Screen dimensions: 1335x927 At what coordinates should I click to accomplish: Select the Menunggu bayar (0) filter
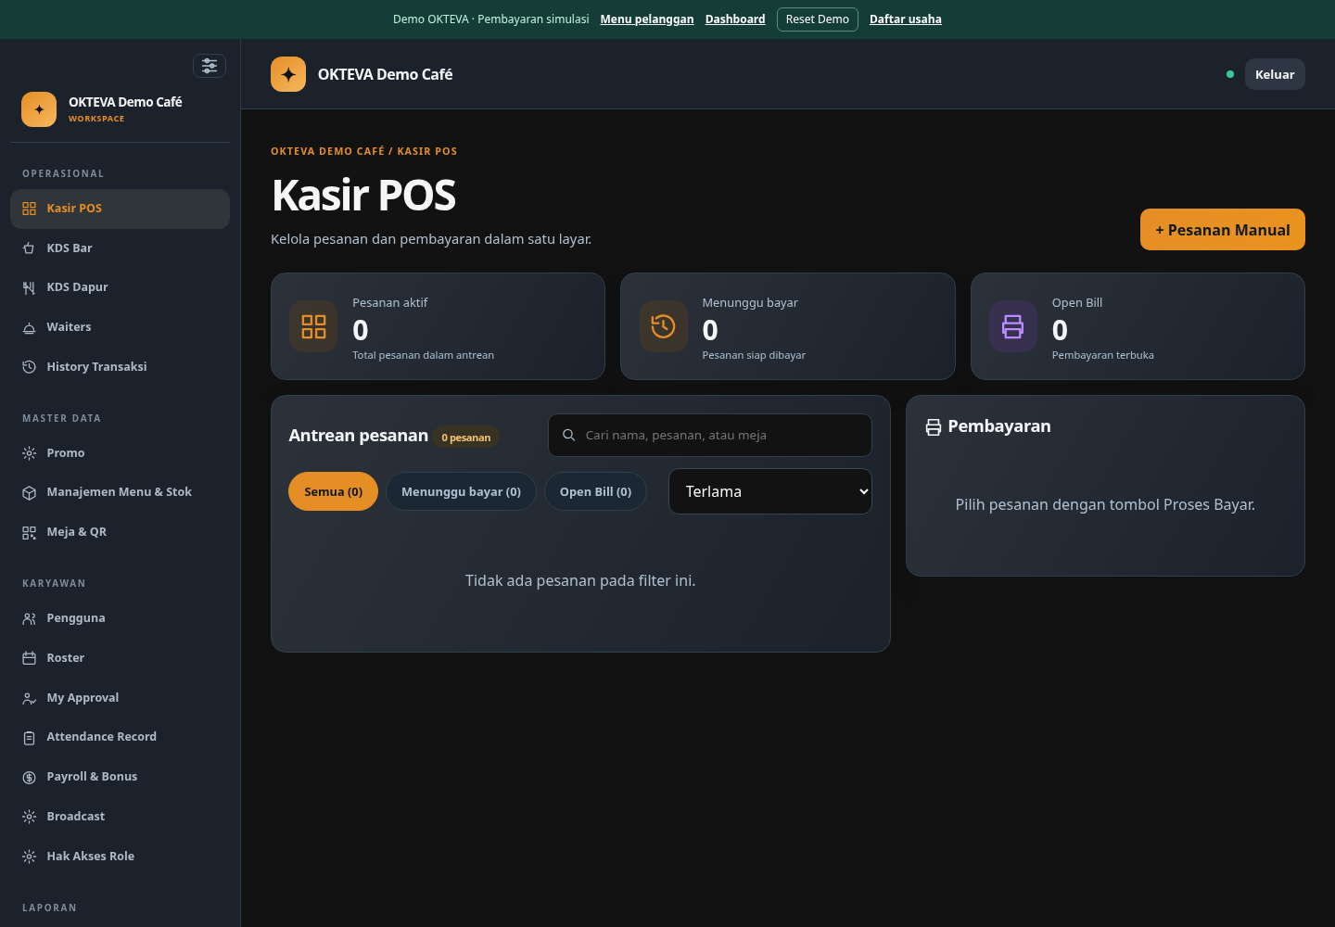(461, 491)
